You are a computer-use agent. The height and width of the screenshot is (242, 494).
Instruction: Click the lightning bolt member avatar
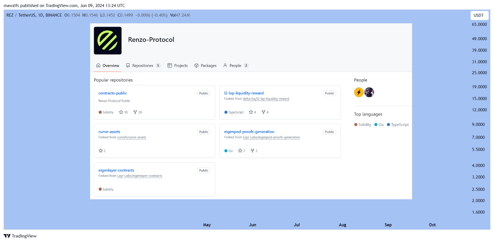[x=359, y=92]
